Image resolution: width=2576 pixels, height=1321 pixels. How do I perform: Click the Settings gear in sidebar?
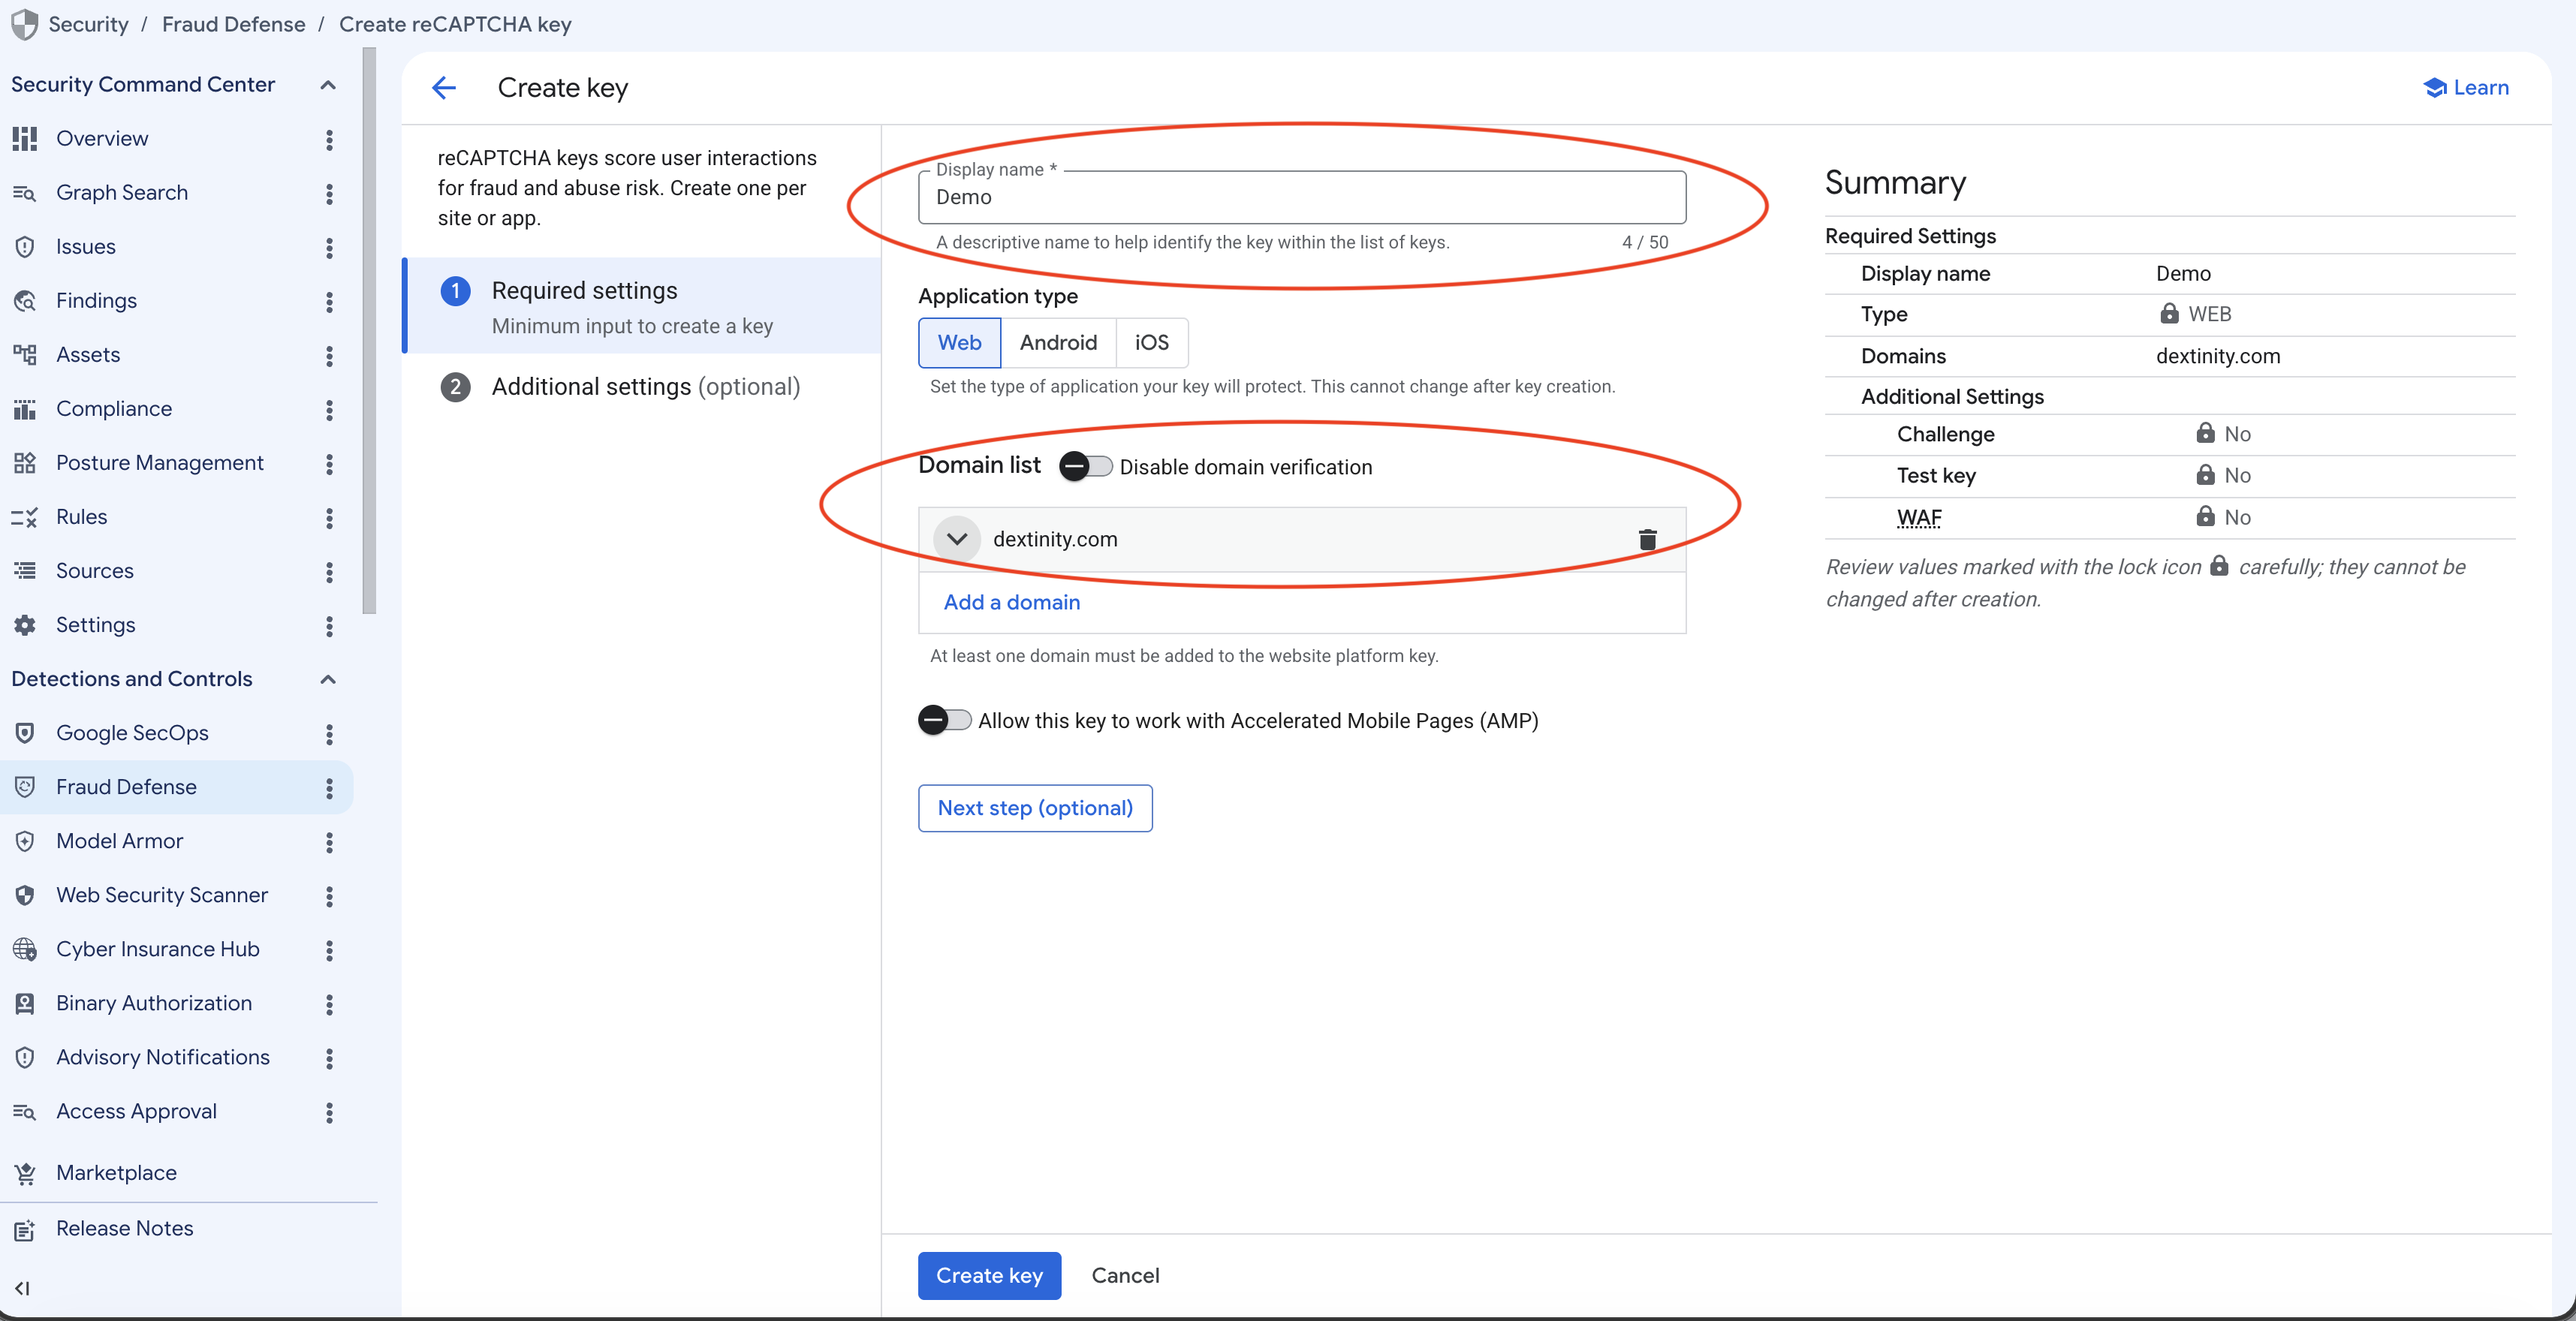click(x=25, y=625)
